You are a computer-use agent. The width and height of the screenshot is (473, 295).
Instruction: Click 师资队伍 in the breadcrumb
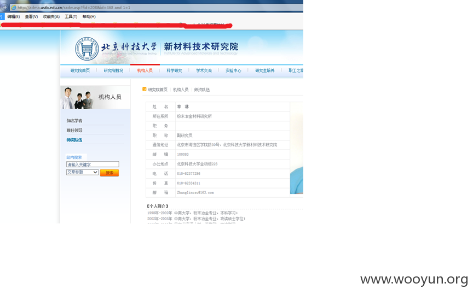tap(202, 90)
